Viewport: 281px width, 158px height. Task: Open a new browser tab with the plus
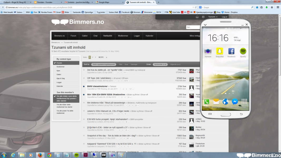click(159, 2)
